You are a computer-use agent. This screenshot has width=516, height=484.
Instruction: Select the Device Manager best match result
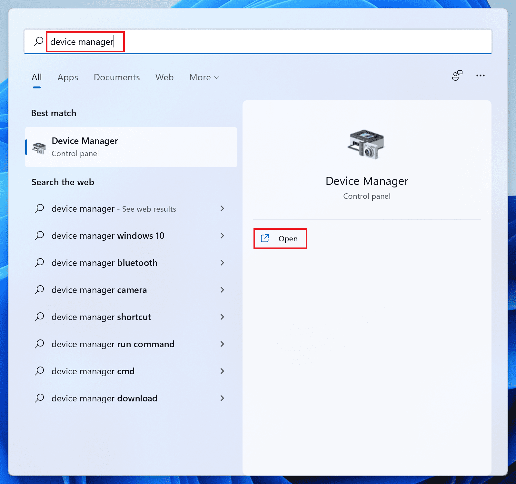(x=131, y=147)
